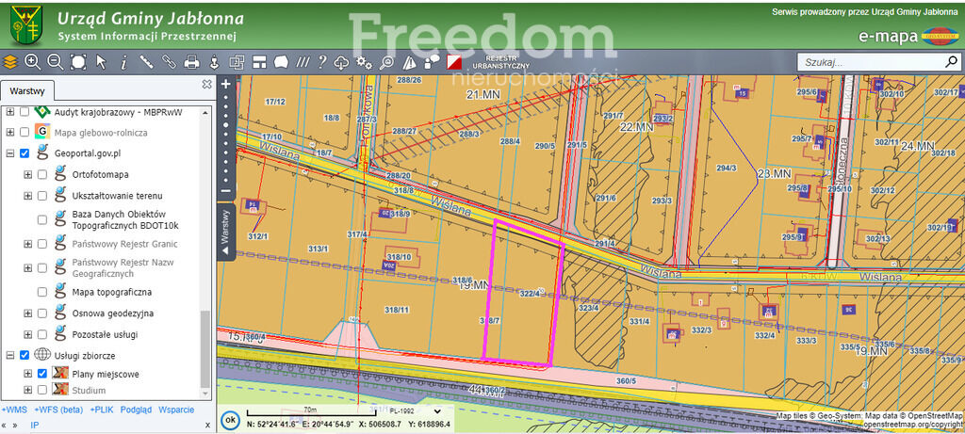Click the print map icon

[x=191, y=62]
